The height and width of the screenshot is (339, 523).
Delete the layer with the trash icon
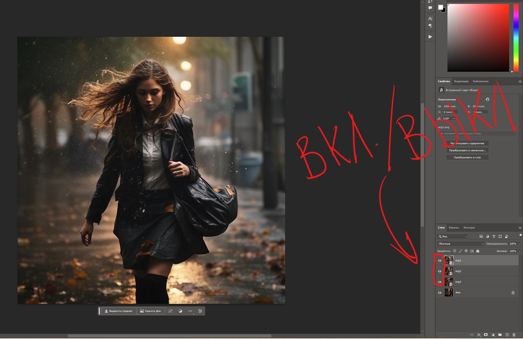[514, 335]
